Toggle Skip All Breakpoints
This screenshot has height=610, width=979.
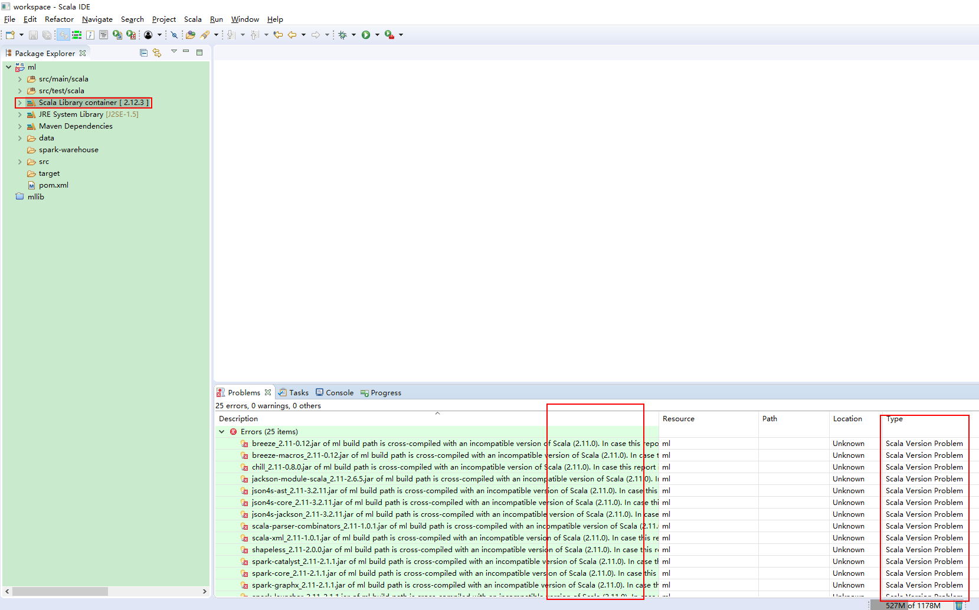174,35
